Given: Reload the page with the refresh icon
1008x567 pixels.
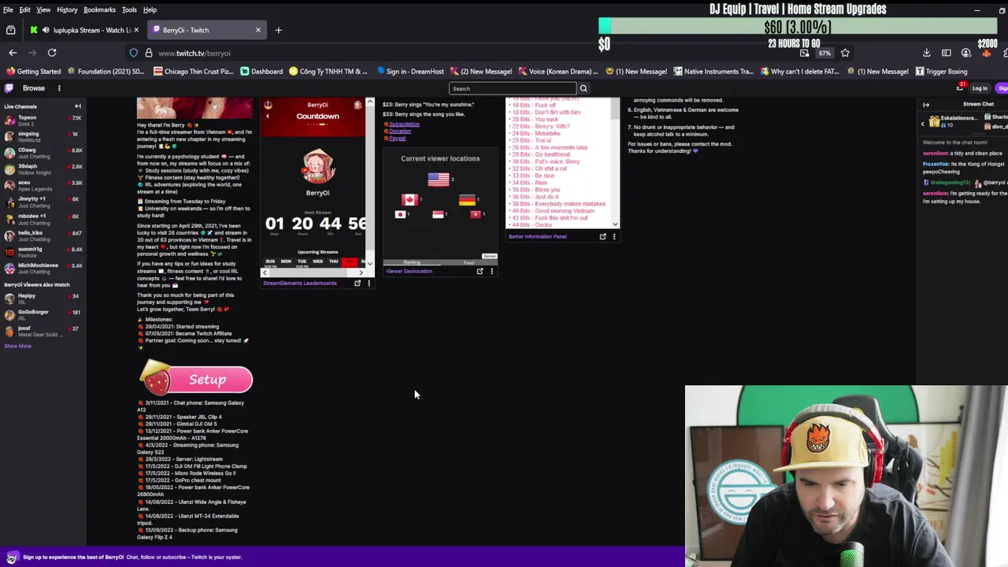Looking at the screenshot, I should pyautogui.click(x=52, y=53).
